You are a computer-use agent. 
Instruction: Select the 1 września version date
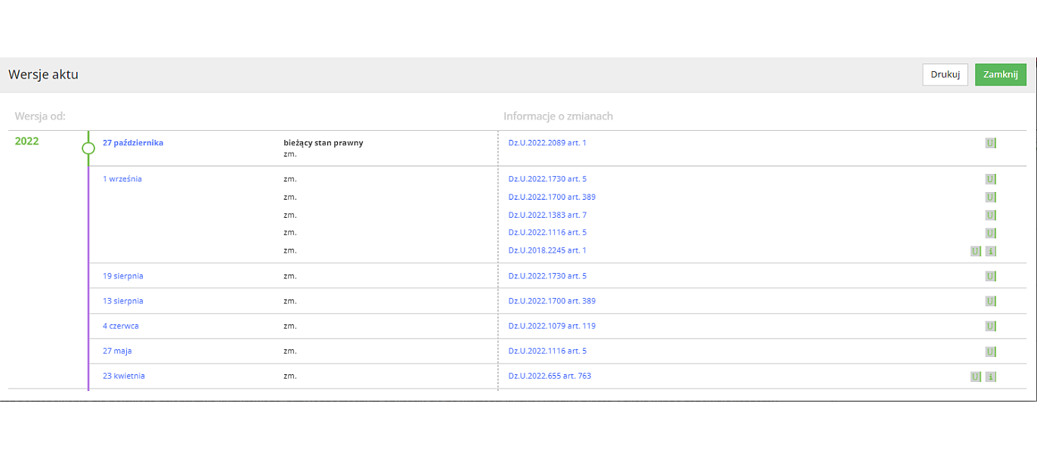pos(122,179)
